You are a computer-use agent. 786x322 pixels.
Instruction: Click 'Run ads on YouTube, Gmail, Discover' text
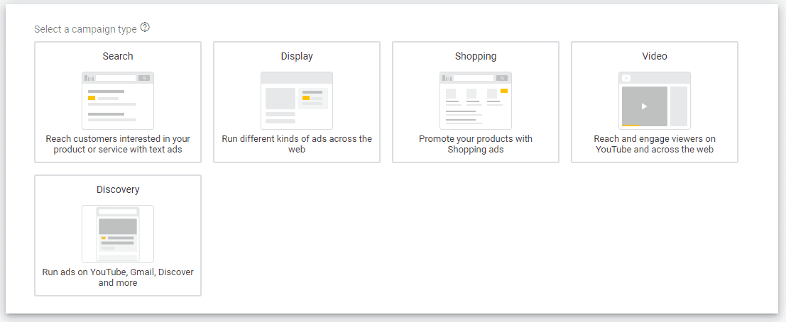[118, 277]
